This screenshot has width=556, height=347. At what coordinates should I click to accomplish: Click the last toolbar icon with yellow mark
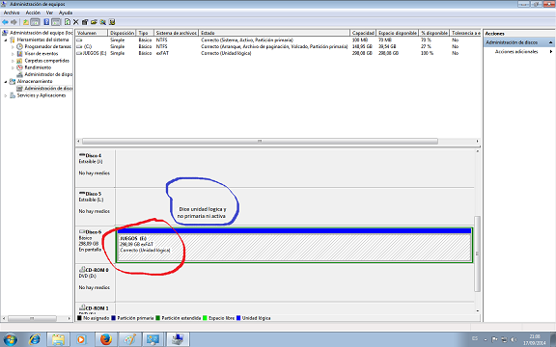tap(112, 22)
